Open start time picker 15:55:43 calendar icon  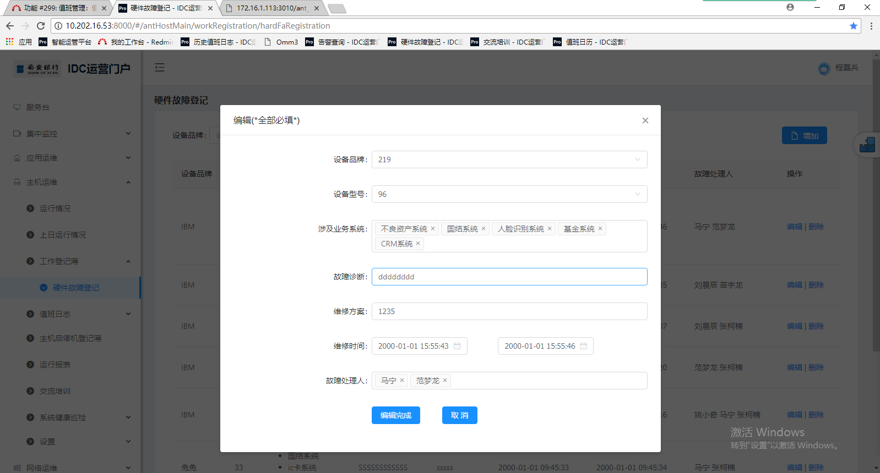click(x=457, y=346)
